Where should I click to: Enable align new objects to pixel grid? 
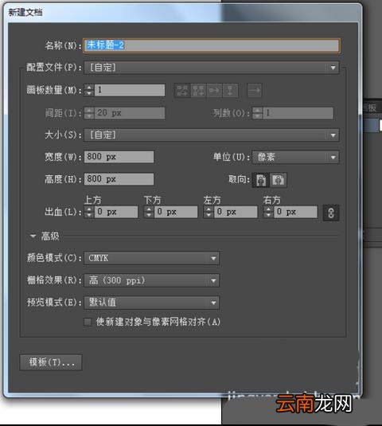click(x=88, y=322)
